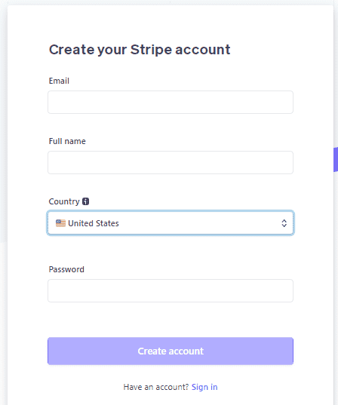Click the United States flag icon
Image resolution: width=338 pixels, height=405 pixels.
tap(60, 223)
